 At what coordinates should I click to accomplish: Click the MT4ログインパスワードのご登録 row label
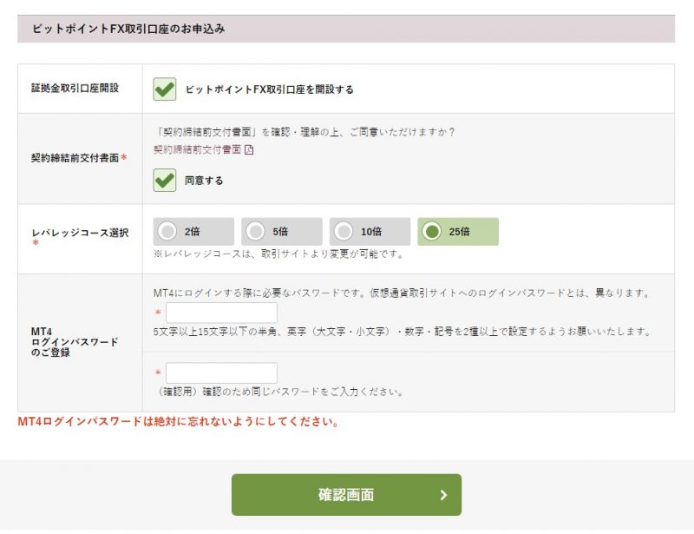click(x=75, y=342)
